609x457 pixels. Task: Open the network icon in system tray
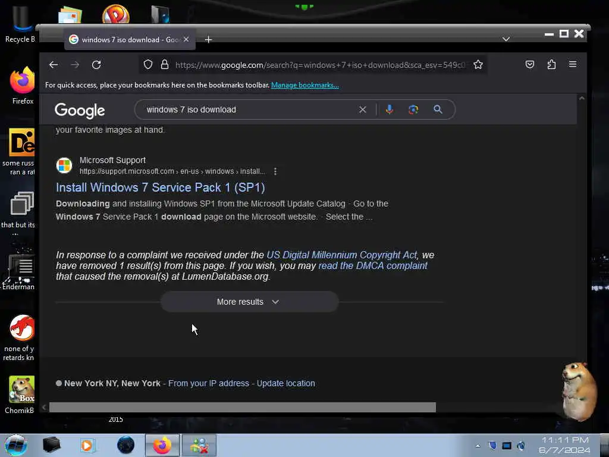click(507, 446)
